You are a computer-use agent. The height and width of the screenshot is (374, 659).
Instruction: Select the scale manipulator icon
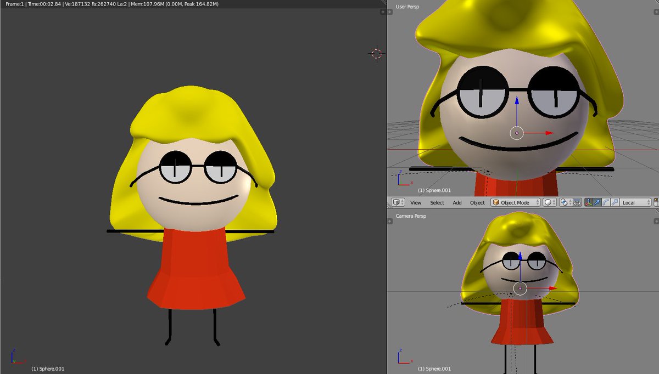(615, 202)
